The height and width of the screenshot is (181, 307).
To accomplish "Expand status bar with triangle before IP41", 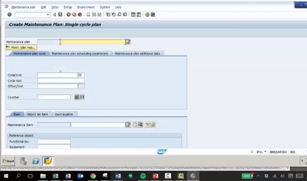I will coord(252,152).
